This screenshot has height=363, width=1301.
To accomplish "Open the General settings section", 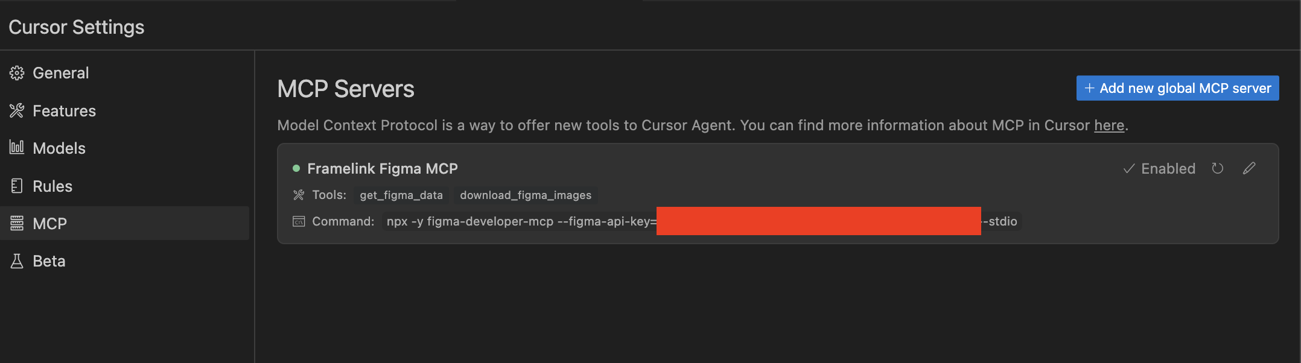I will (124, 73).
